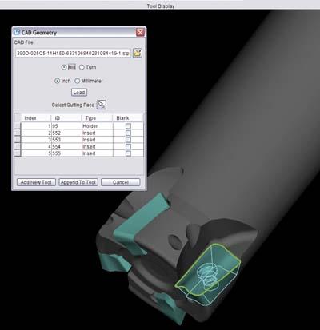Click the Cancel button
320x330 pixels.
pyautogui.click(x=121, y=182)
